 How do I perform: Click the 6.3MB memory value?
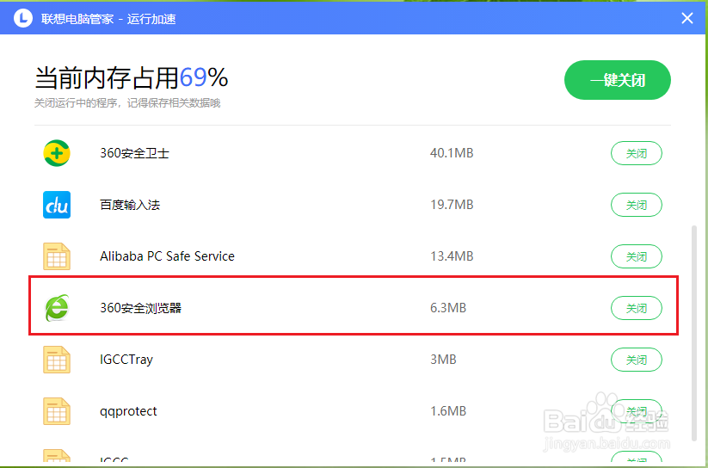point(448,308)
